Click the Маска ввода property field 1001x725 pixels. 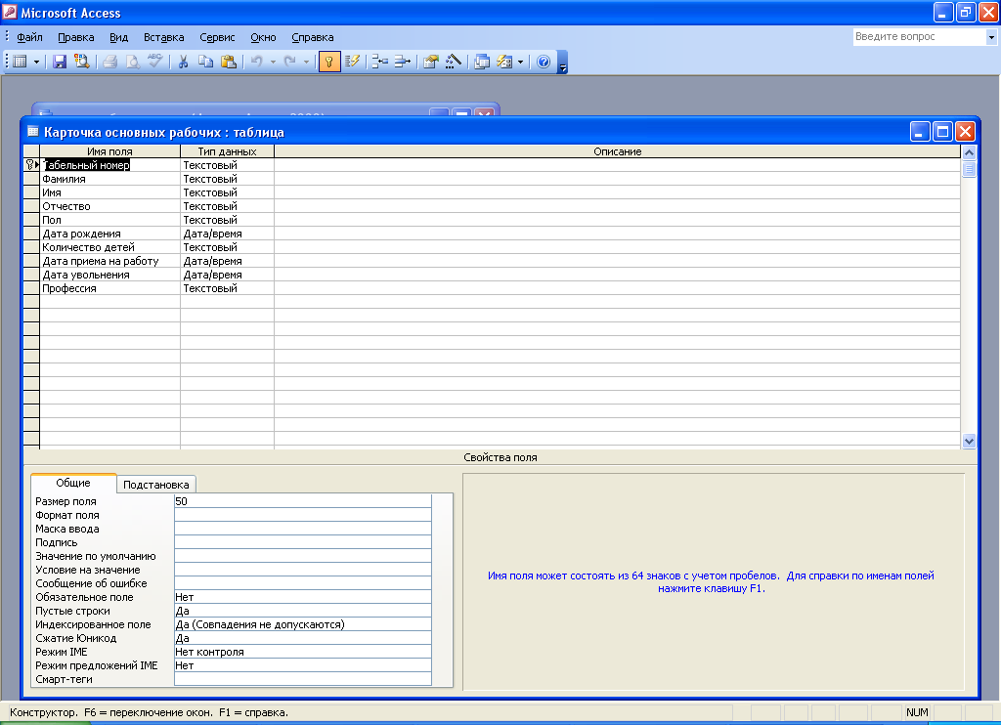tap(303, 529)
